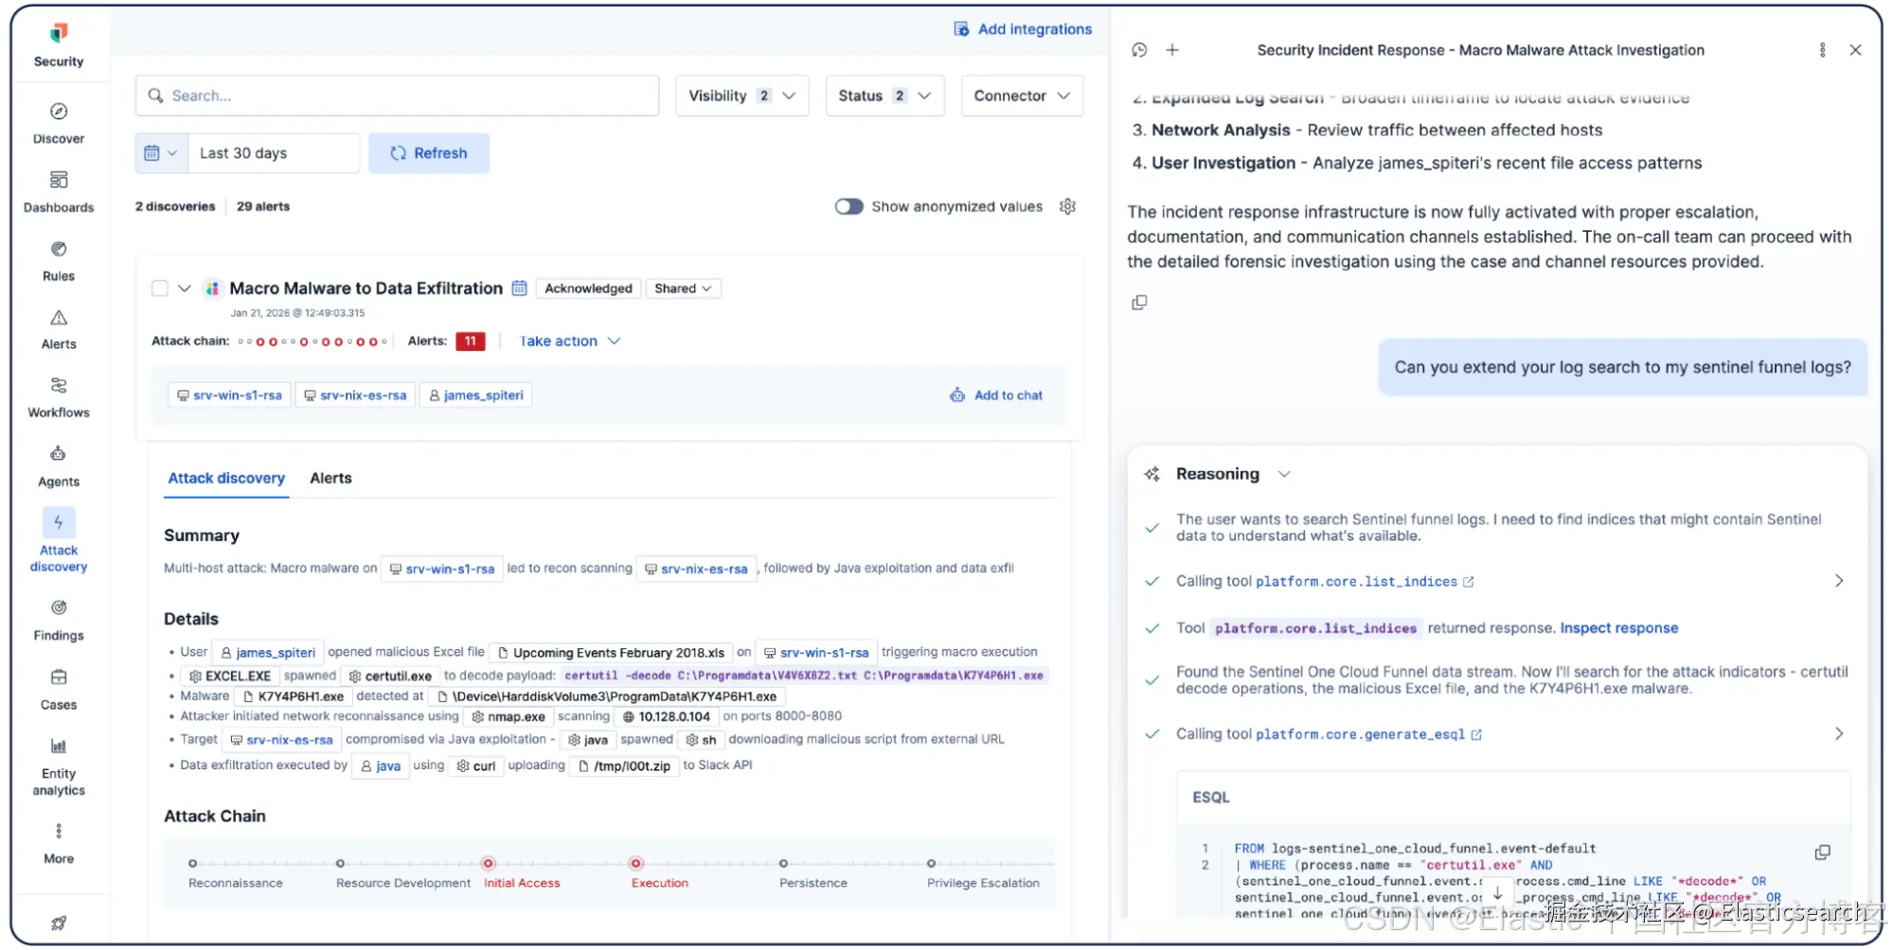Click the Refresh button
The width and height of the screenshot is (1893, 950).
[x=429, y=153]
